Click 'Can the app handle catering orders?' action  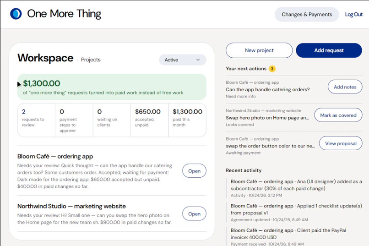[267, 89]
